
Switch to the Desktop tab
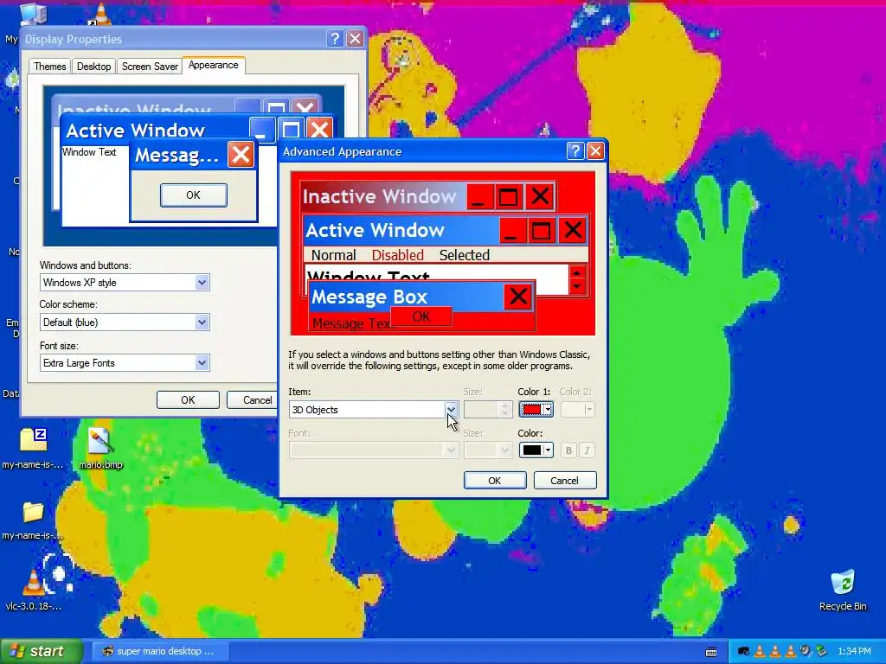[x=93, y=66]
